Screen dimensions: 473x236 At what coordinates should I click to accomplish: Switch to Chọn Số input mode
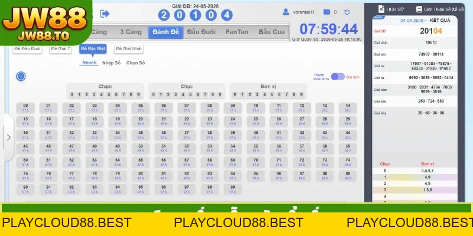point(135,63)
